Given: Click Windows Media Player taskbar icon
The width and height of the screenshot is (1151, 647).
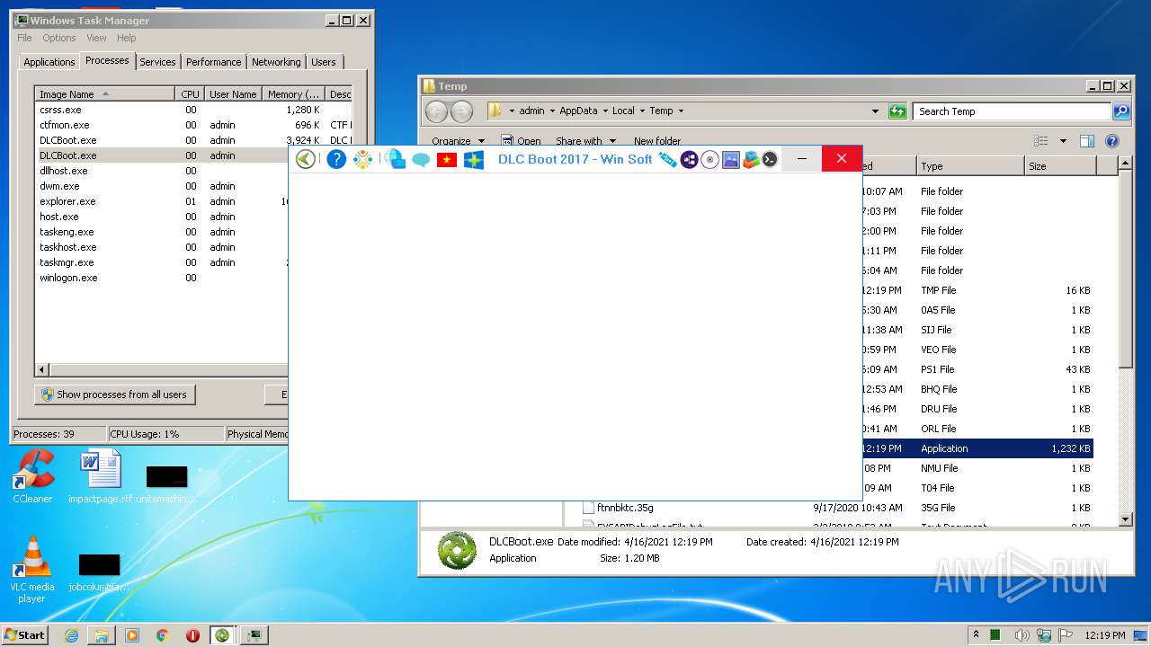Looking at the screenshot, I should pos(132,635).
